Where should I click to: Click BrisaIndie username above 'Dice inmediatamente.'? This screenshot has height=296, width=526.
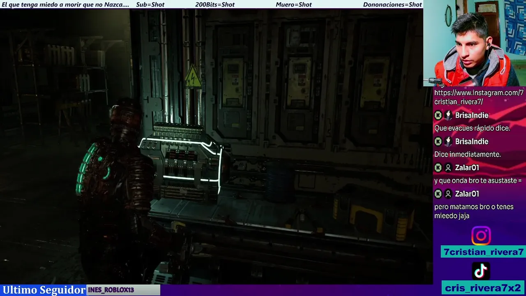(x=471, y=141)
